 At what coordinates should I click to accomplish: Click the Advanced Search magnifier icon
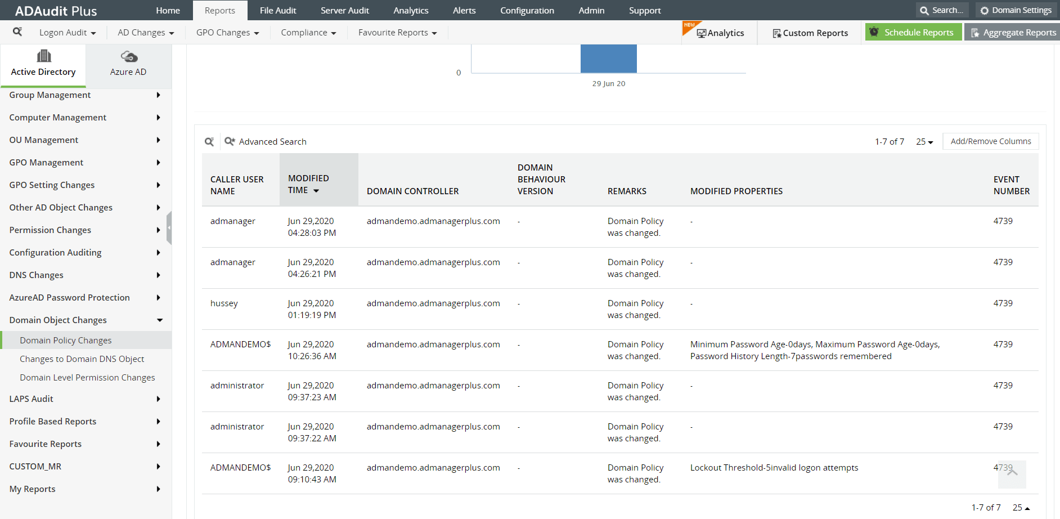click(230, 141)
